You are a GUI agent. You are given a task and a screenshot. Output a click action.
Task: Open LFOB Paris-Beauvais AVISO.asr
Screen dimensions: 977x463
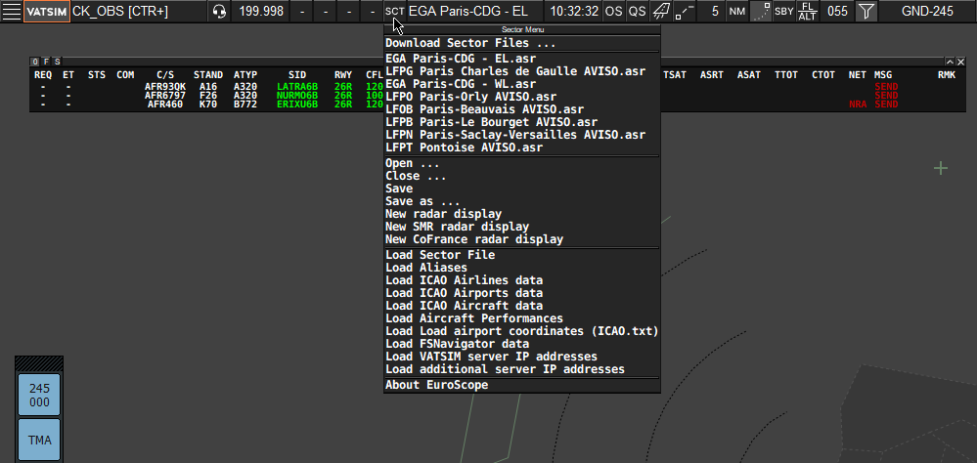point(522,109)
